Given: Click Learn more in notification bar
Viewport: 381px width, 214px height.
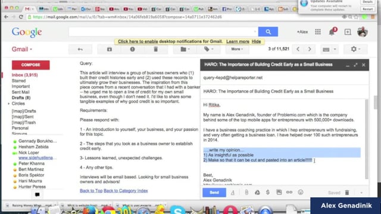Looking at the screenshot, I should [238, 42].
